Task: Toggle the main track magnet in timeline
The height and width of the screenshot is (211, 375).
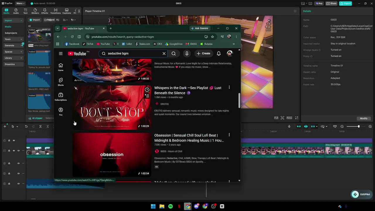Action: 299,126
